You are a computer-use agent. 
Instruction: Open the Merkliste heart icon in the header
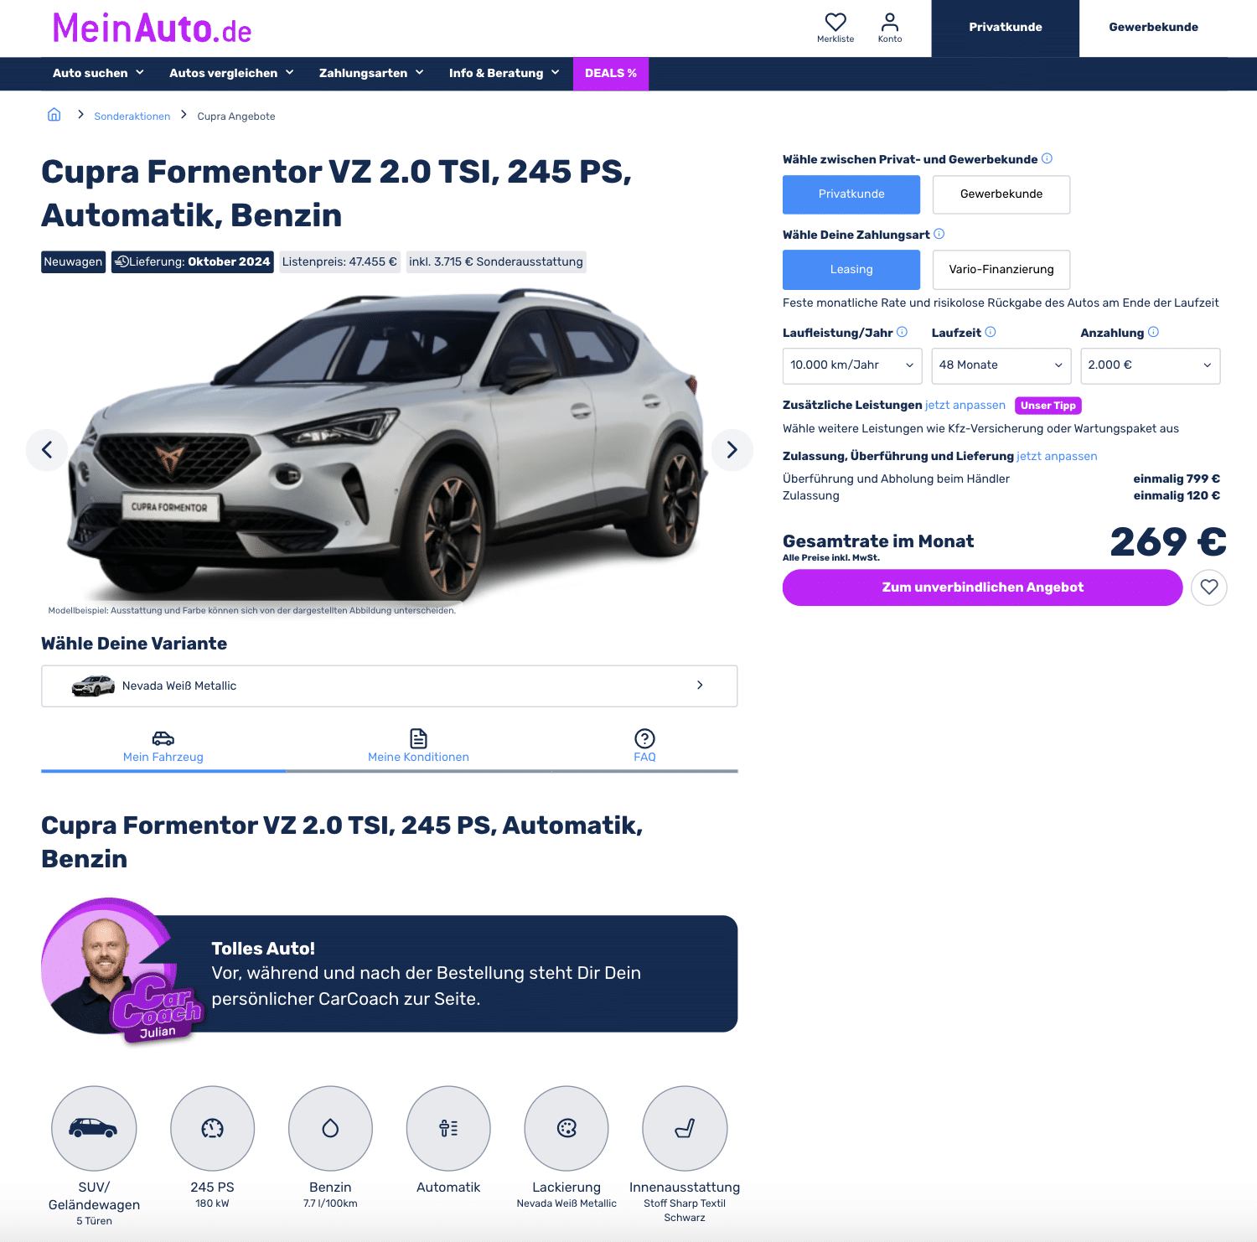[835, 22]
